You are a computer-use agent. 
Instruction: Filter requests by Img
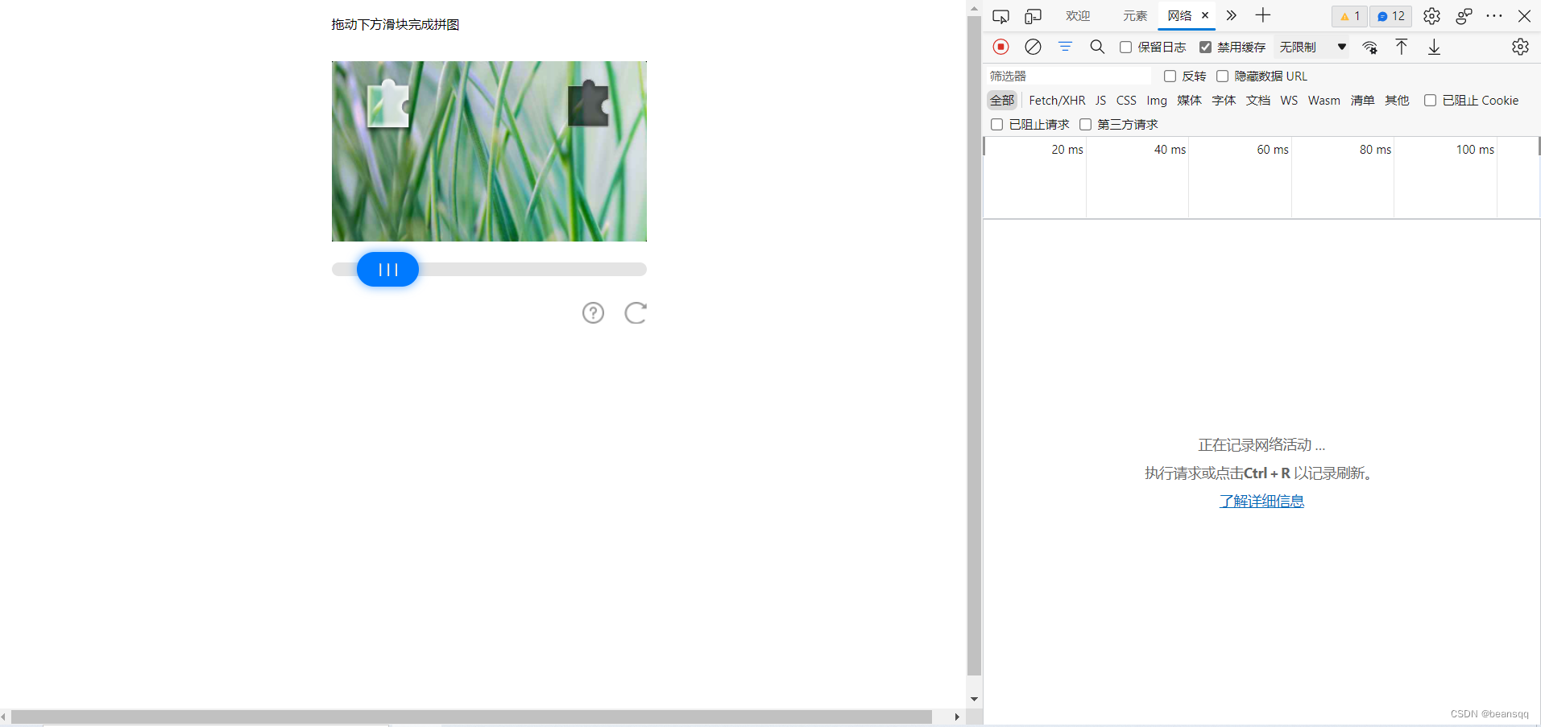[x=1157, y=100]
